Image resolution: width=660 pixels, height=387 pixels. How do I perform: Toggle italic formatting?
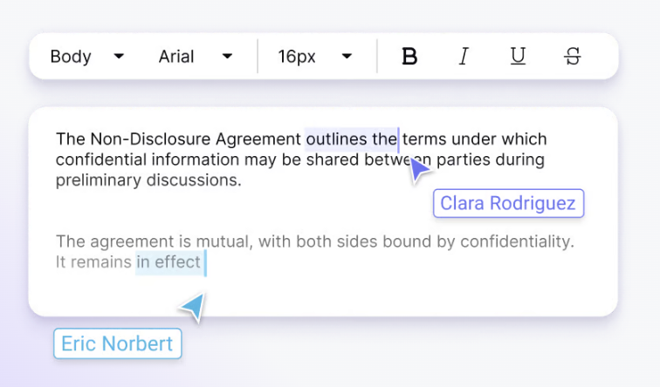[464, 57]
